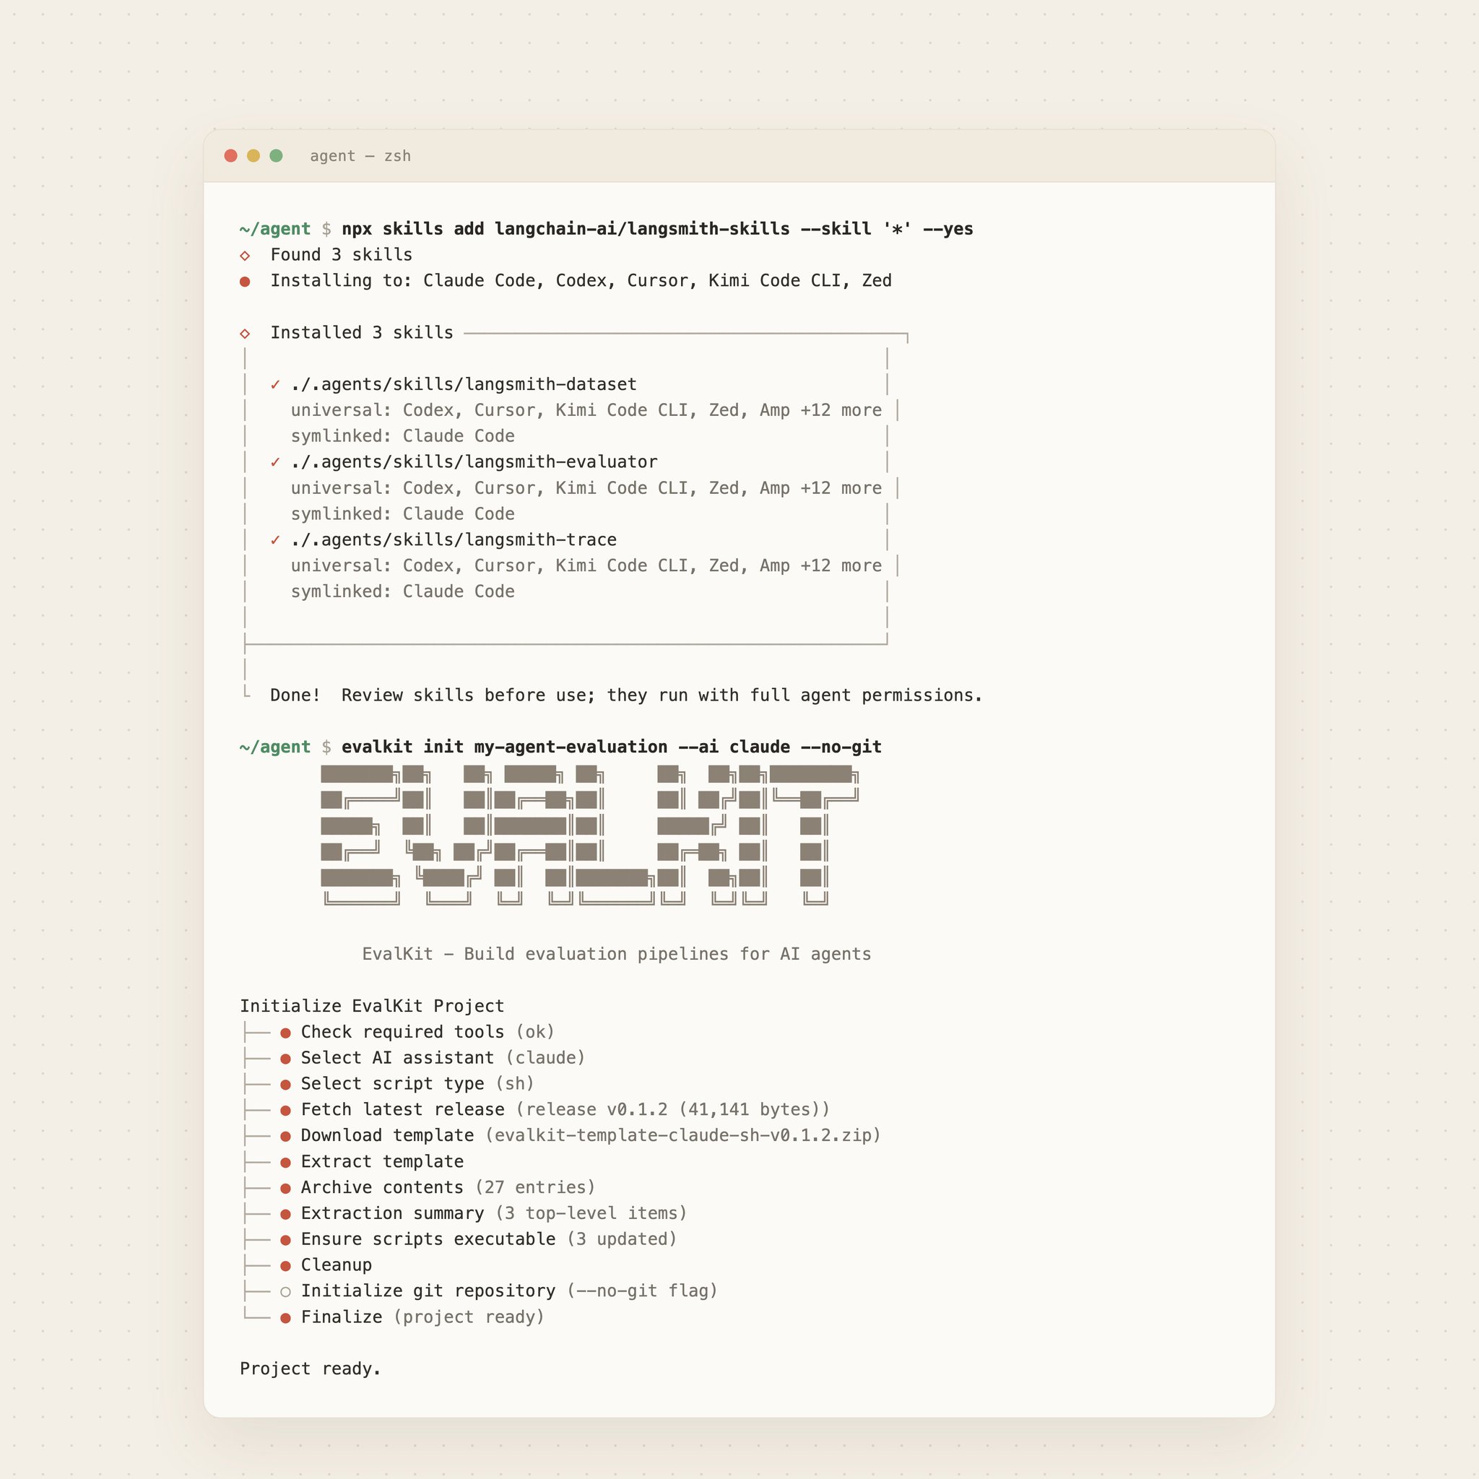The width and height of the screenshot is (1479, 1479).
Task: Click the green maximize window dot
Action: 277,156
